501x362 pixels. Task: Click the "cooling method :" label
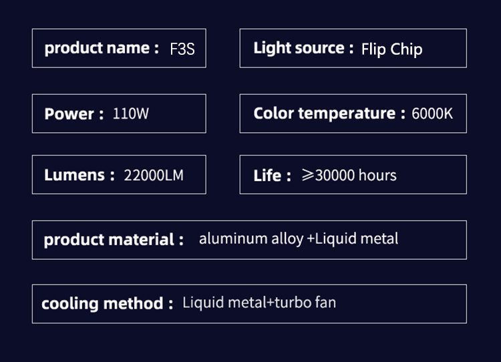click(102, 304)
